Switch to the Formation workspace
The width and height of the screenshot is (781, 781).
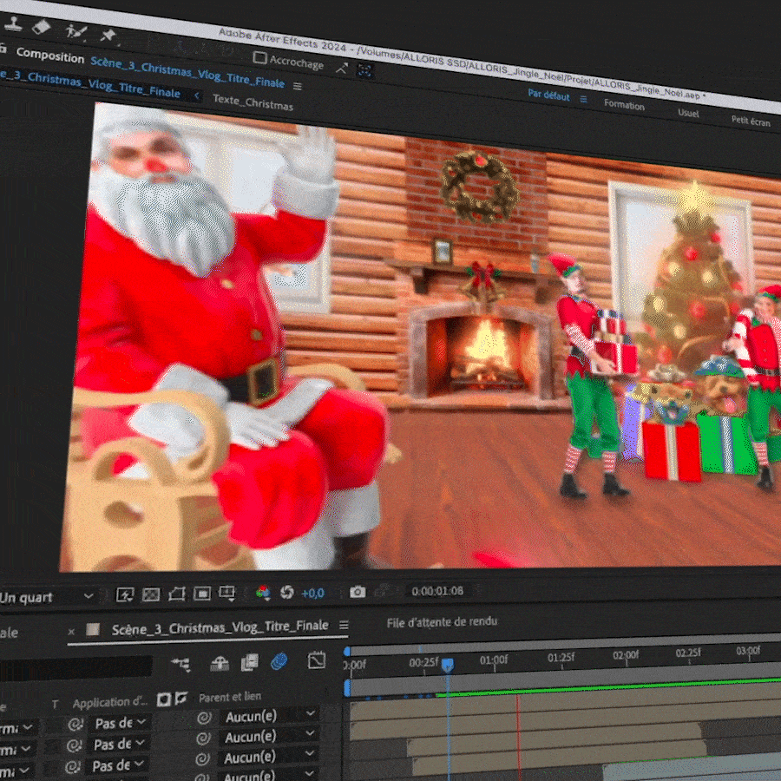coord(624,105)
